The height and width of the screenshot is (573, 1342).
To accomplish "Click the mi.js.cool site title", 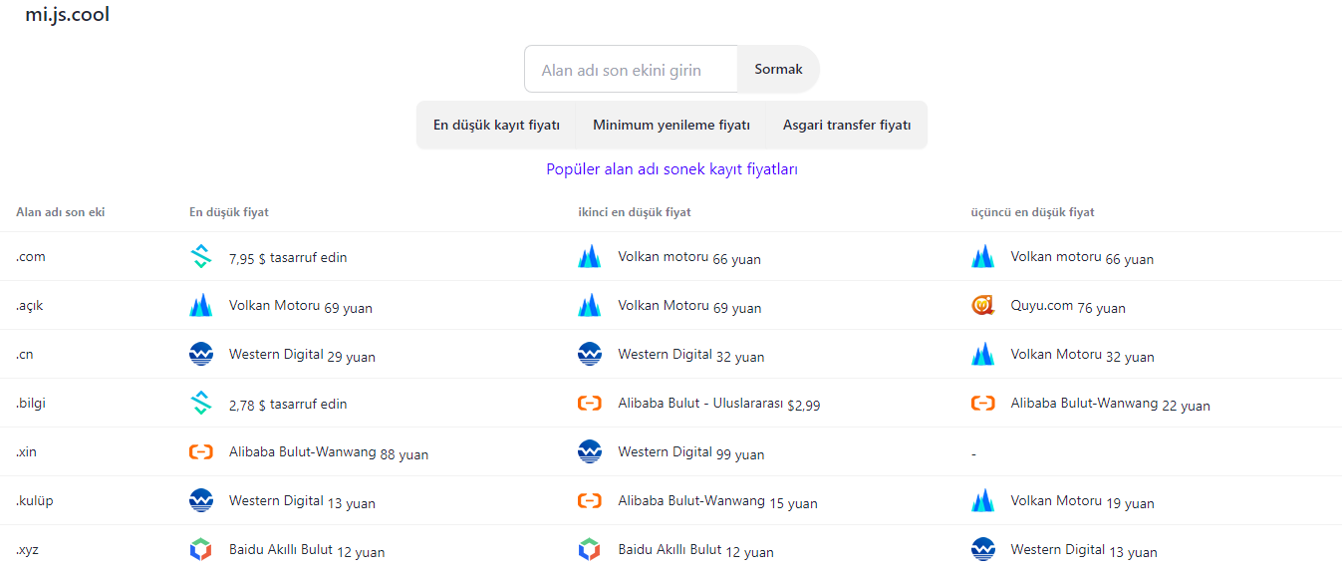I will tap(68, 15).
